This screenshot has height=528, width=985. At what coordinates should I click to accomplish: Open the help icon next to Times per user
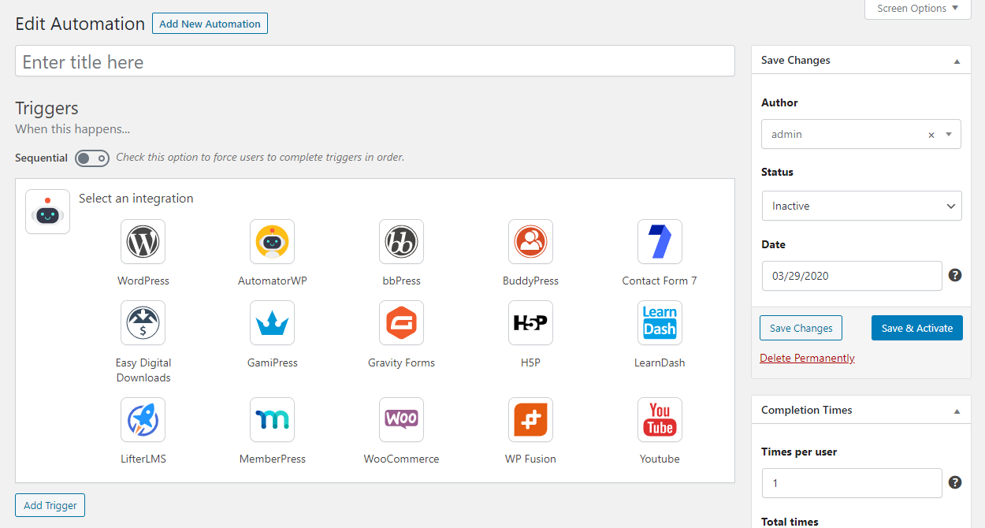pos(955,482)
